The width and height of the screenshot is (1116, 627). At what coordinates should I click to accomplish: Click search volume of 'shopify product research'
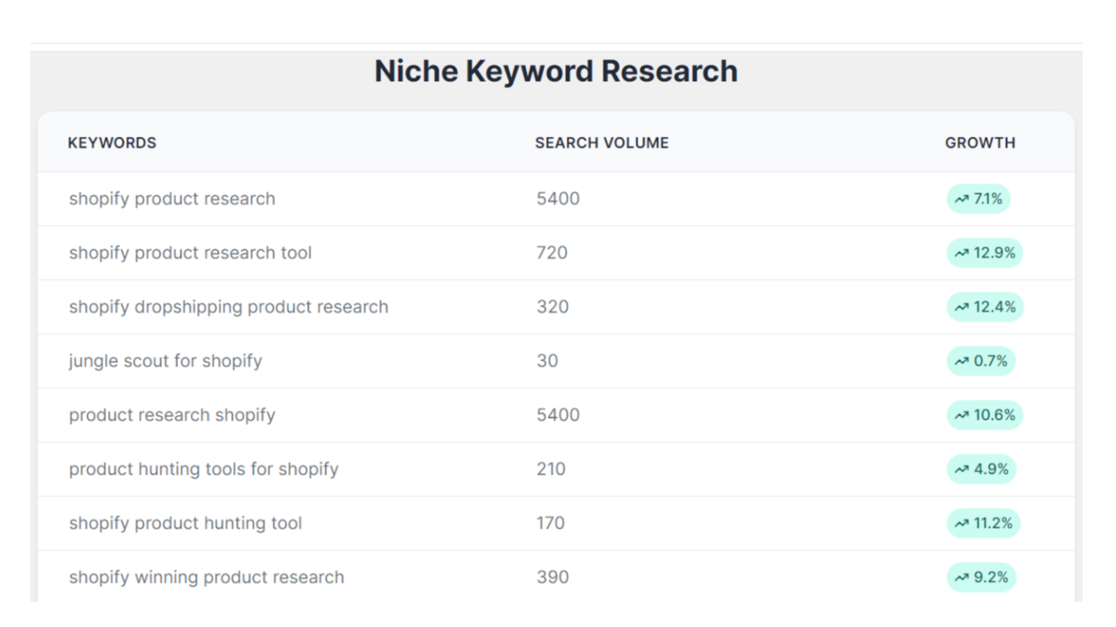pyautogui.click(x=558, y=199)
